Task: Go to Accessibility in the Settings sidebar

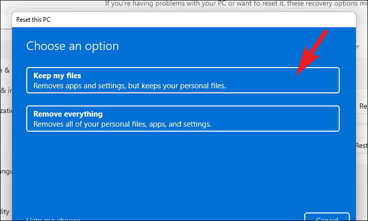Action: coord(5,210)
